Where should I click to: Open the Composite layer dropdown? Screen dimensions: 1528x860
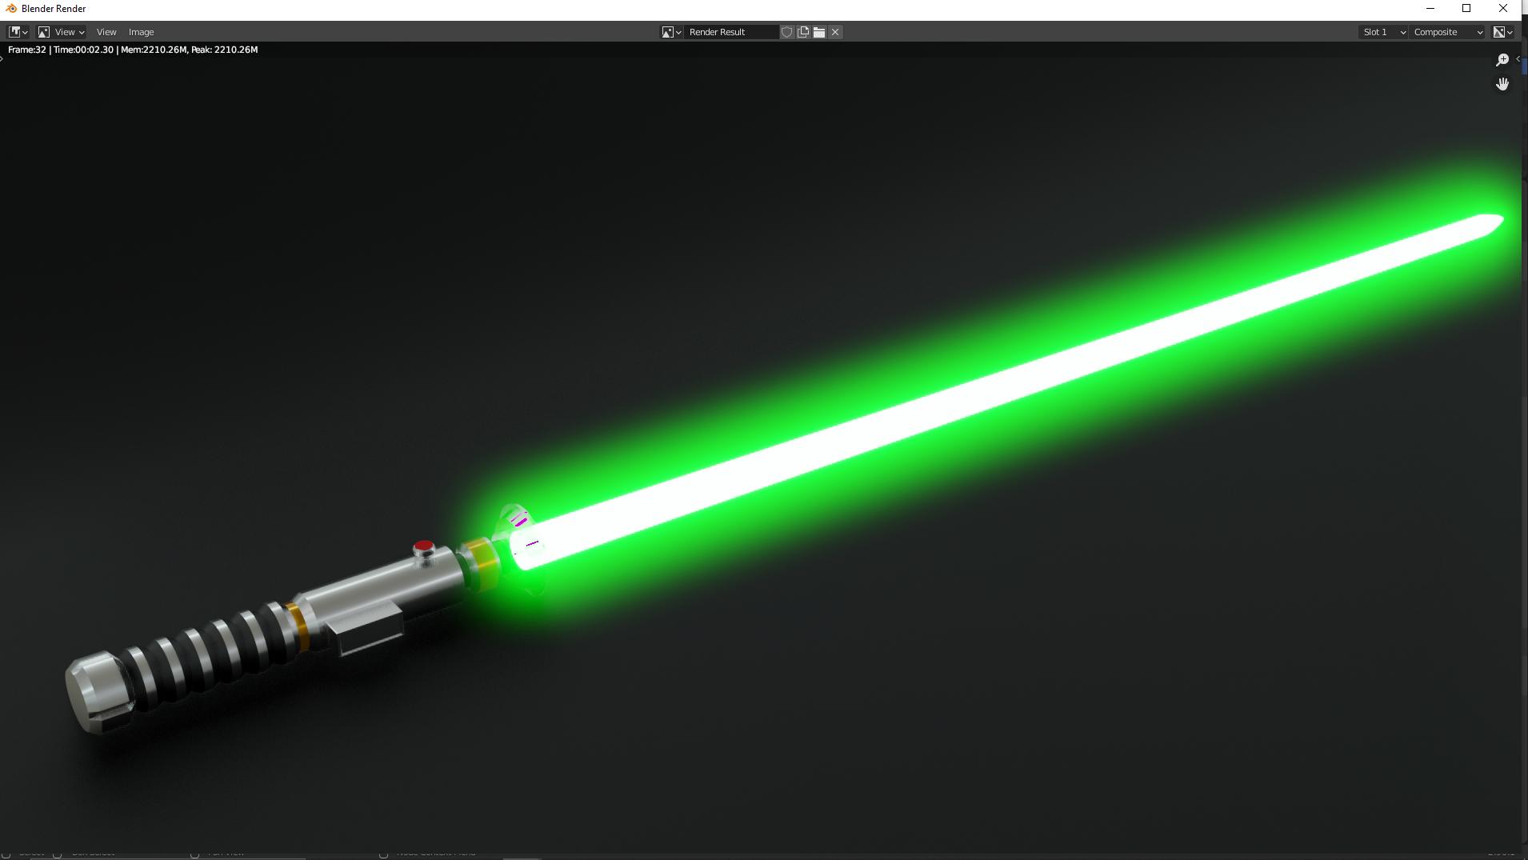pos(1448,32)
